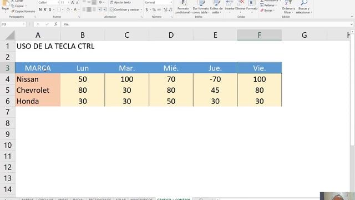Click the Nissan cell
The image size is (355, 200).
38,79
